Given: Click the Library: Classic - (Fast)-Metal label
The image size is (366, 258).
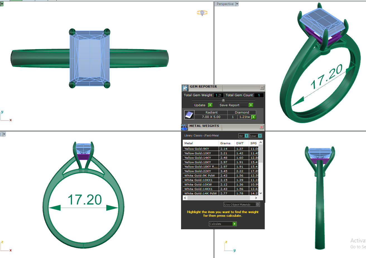Looking at the screenshot, I should 201,136.
